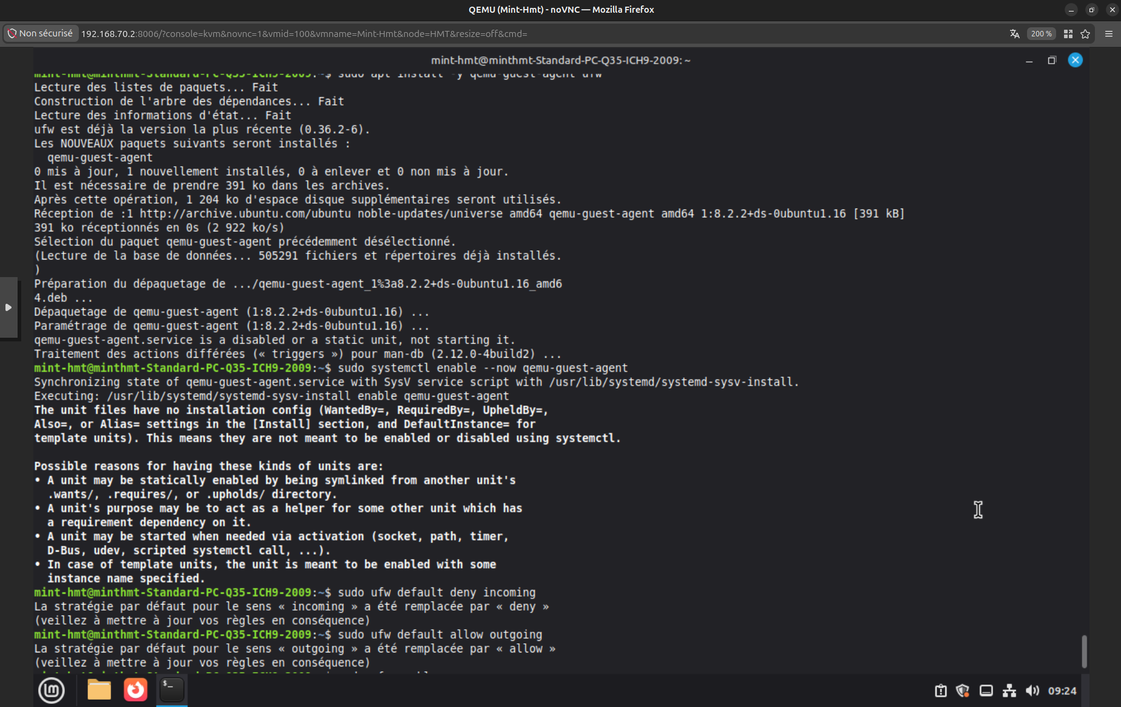Click the 'sudo ufw default deny incoming' command

tap(437, 592)
